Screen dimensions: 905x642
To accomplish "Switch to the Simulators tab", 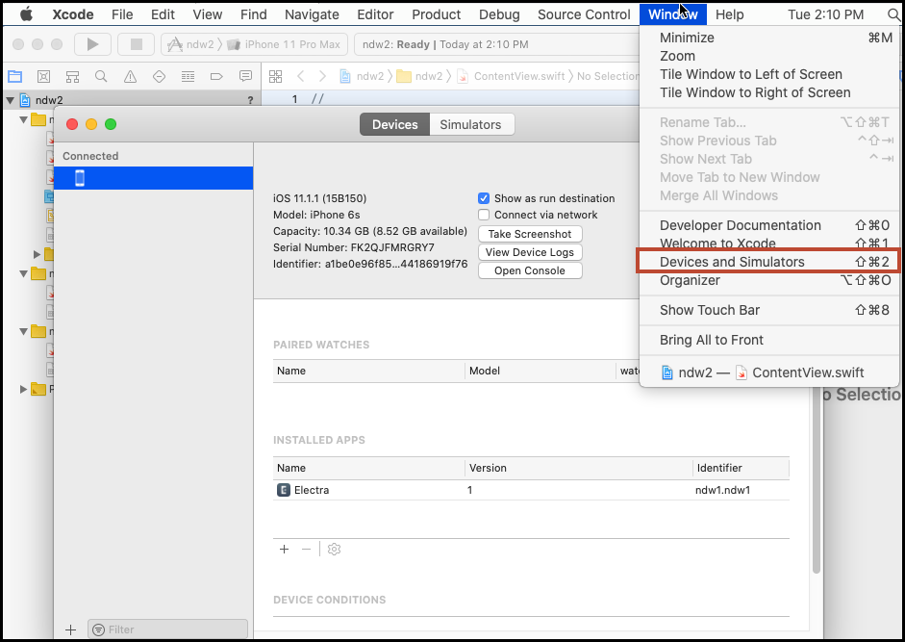I will click(x=471, y=125).
